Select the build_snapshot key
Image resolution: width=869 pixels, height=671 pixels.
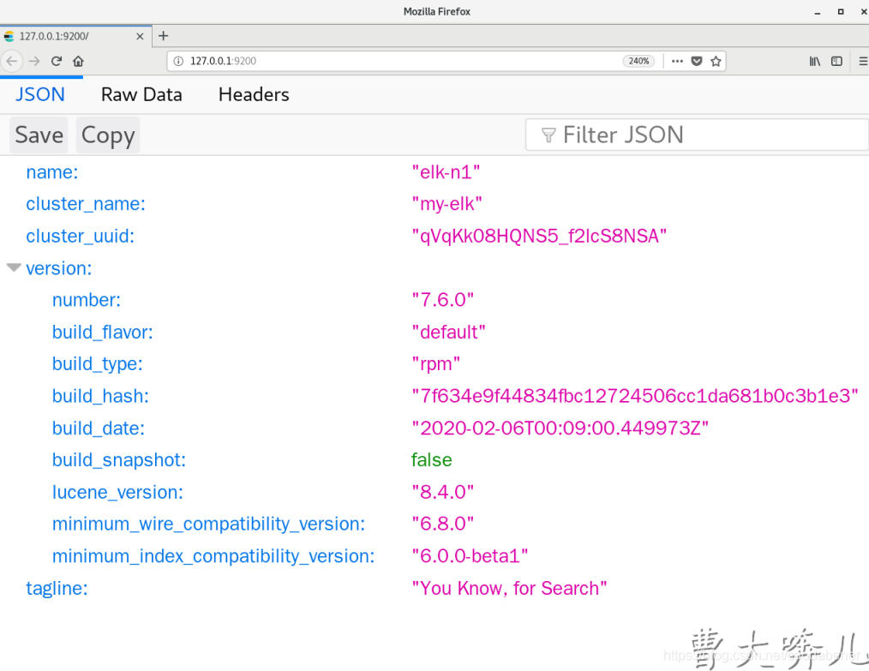click(x=119, y=460)
